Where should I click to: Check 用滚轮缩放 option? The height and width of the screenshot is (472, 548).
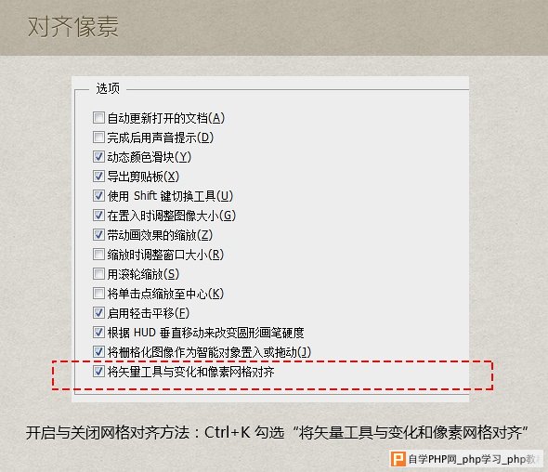(x=98, y=274)
